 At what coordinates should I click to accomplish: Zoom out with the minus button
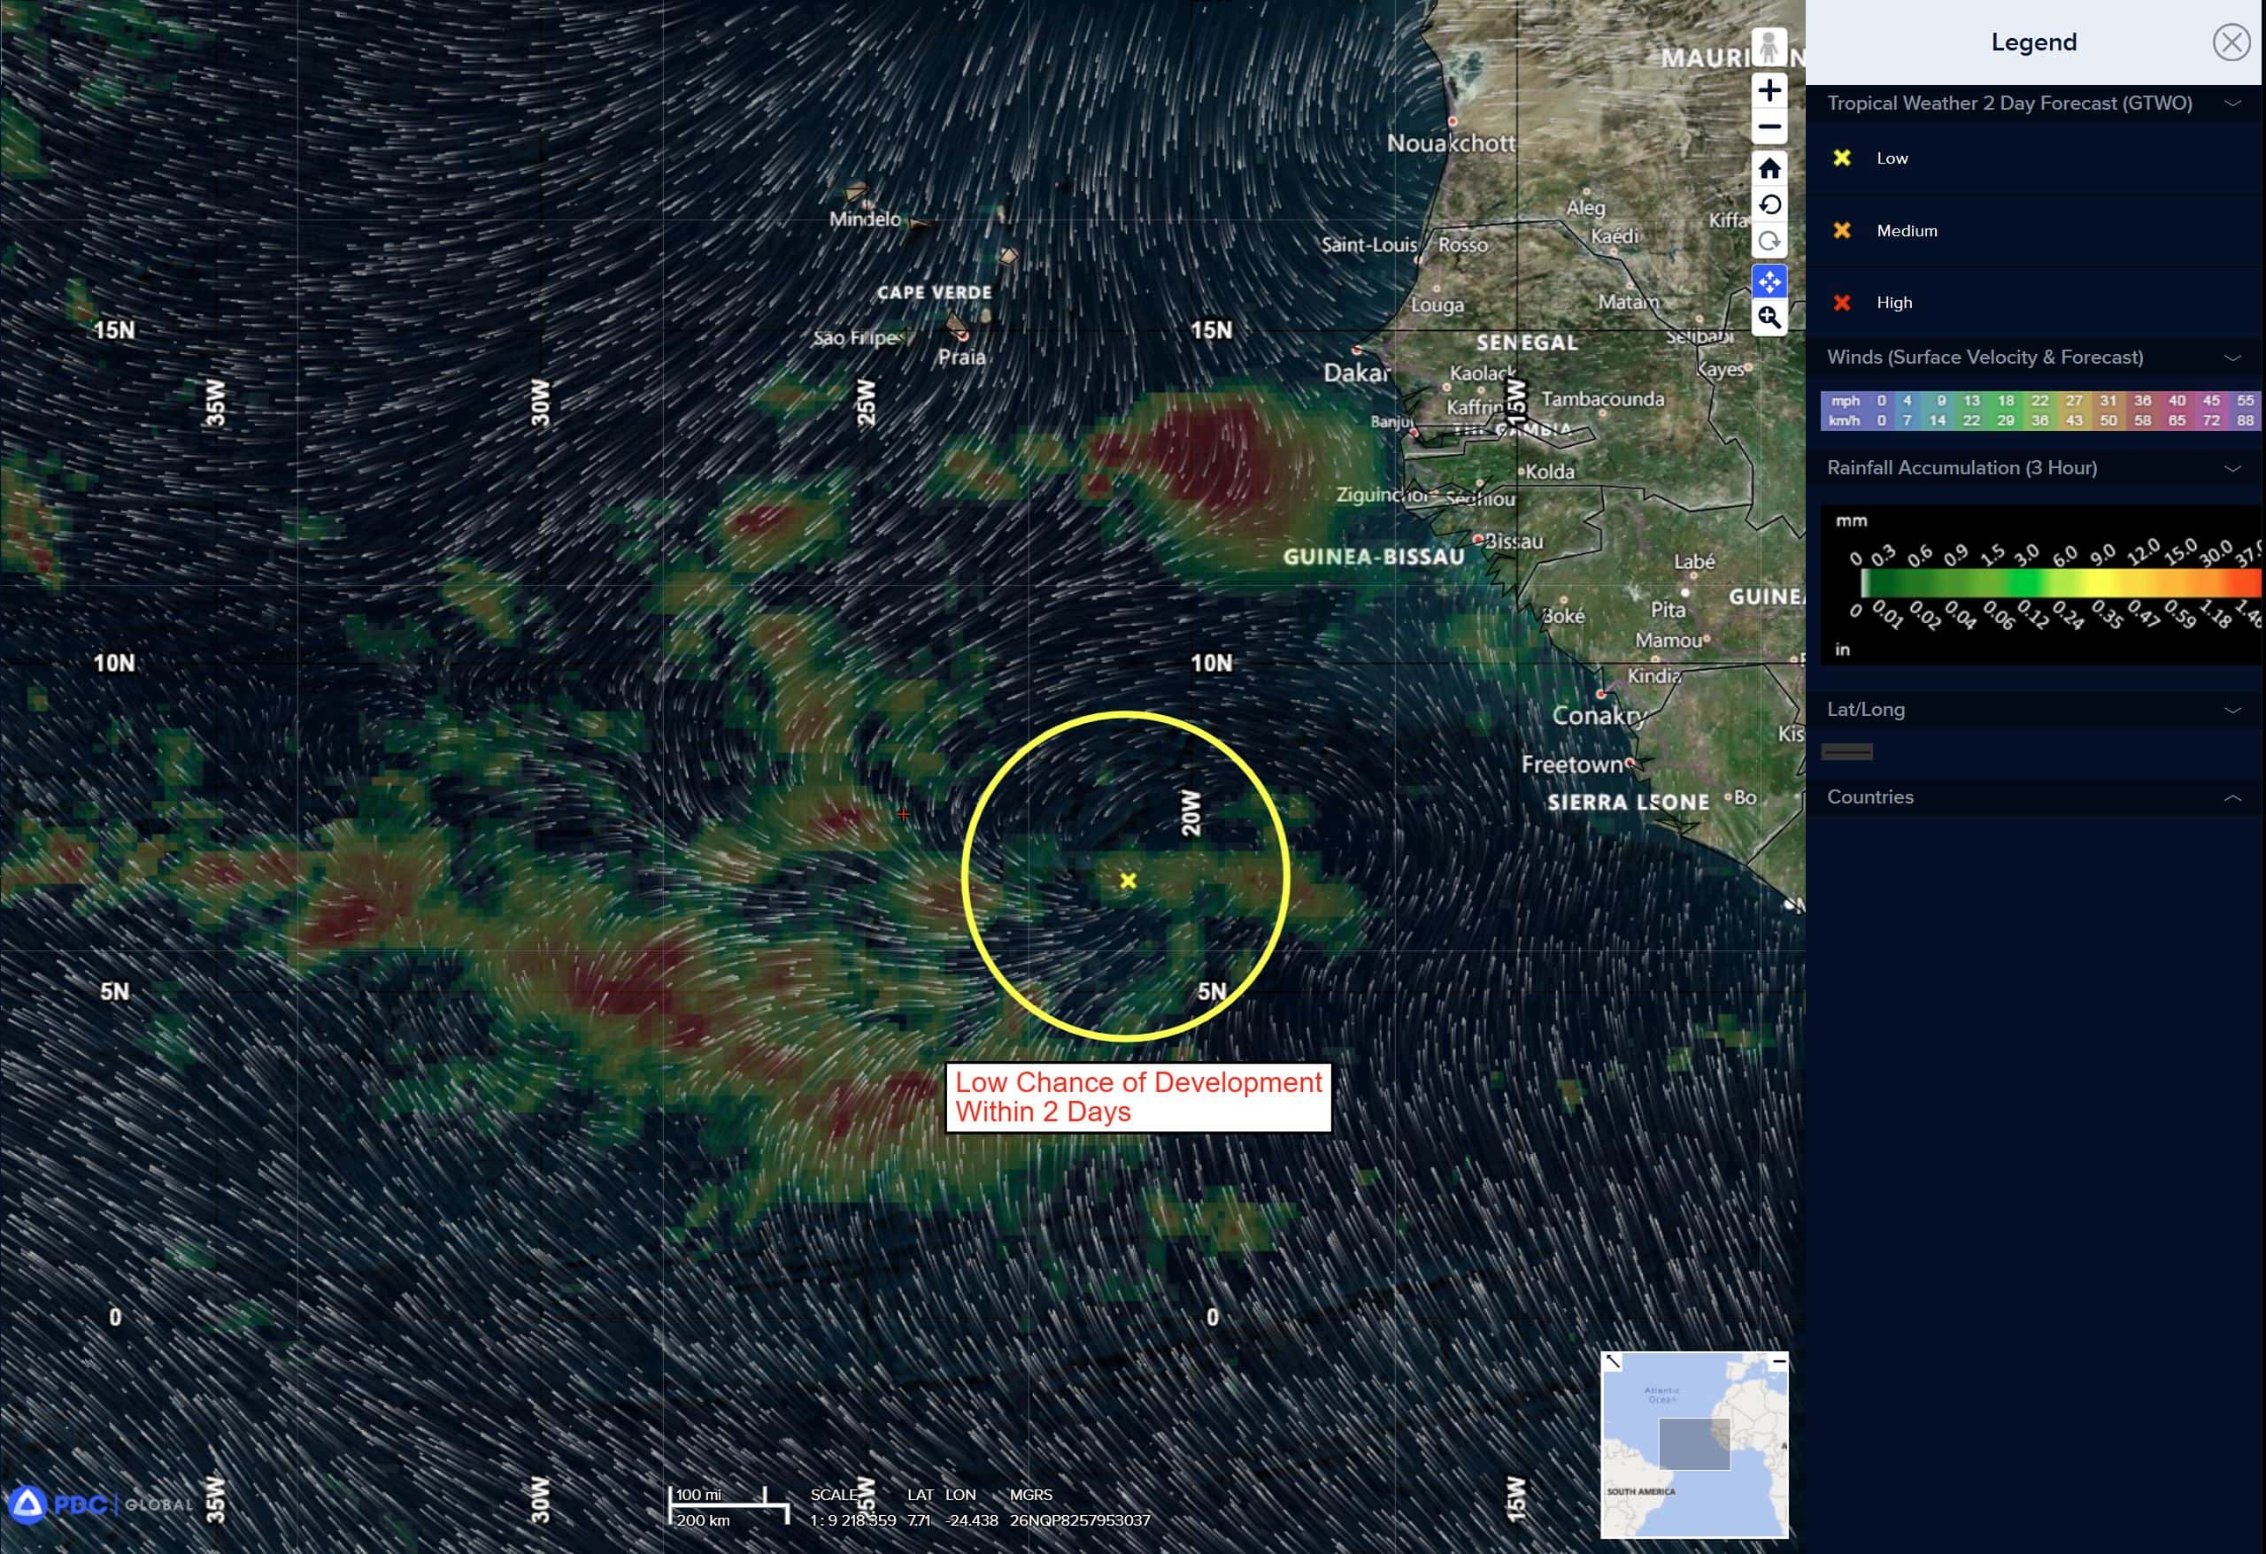click(1769, 127)
